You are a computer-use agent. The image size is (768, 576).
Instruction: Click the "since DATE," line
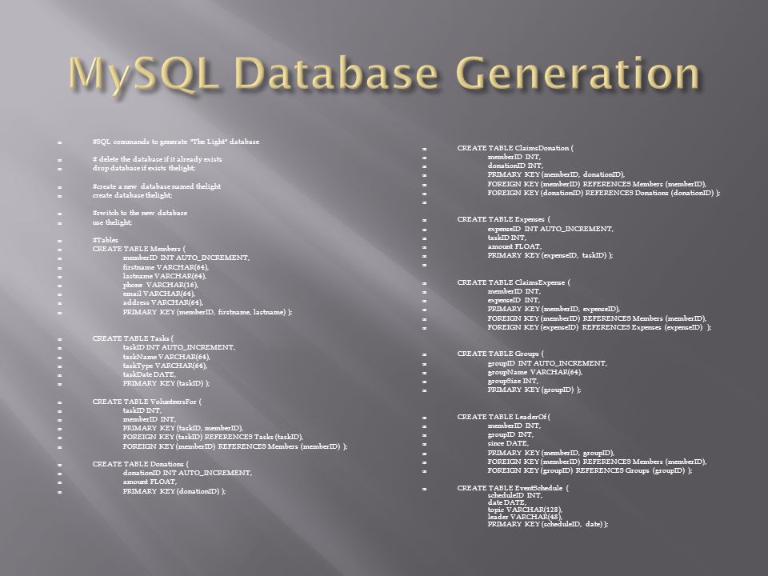coord(509,443)
